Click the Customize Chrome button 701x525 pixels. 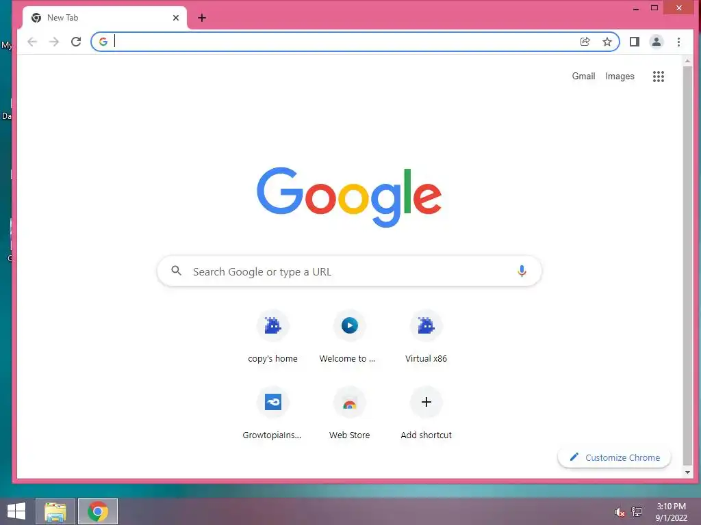pos(614,457)
